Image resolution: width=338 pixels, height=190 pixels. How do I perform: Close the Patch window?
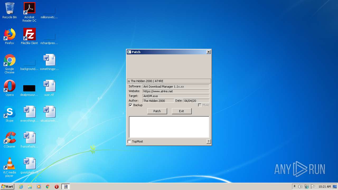(209, 52)
